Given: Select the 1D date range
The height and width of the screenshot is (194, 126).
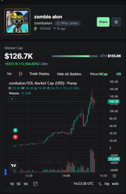Looking at the screenshot, I should tap(12, 184).
